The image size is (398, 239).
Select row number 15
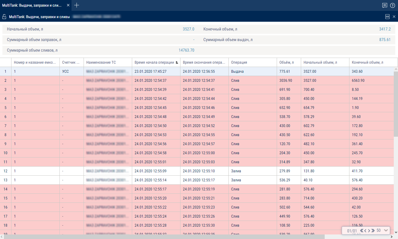[x=5, y=198]
